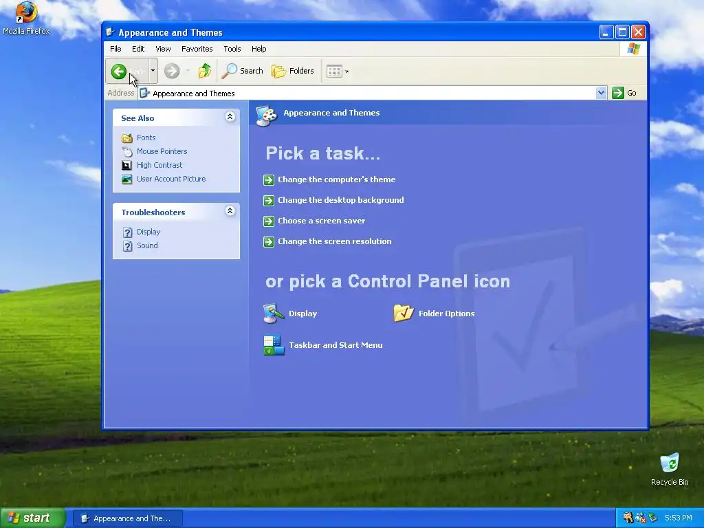The image size is (704, 528).
Task: Select Change the desktop background
Action: [x=341, y=200]
